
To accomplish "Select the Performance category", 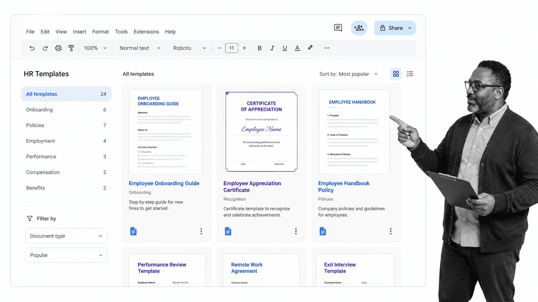I will pos(66,157).
